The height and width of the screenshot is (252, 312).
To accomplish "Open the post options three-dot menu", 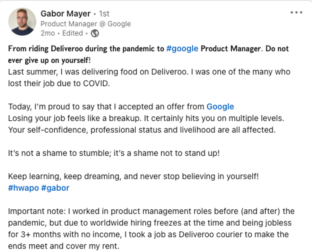I will coord(296,12).
